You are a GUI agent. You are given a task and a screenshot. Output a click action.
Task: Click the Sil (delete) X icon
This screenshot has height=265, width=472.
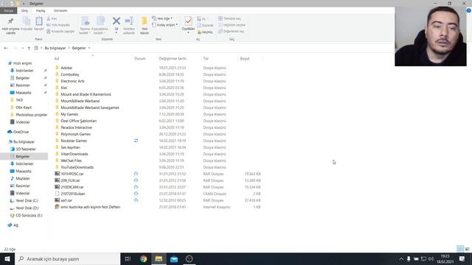pos(117,21)
